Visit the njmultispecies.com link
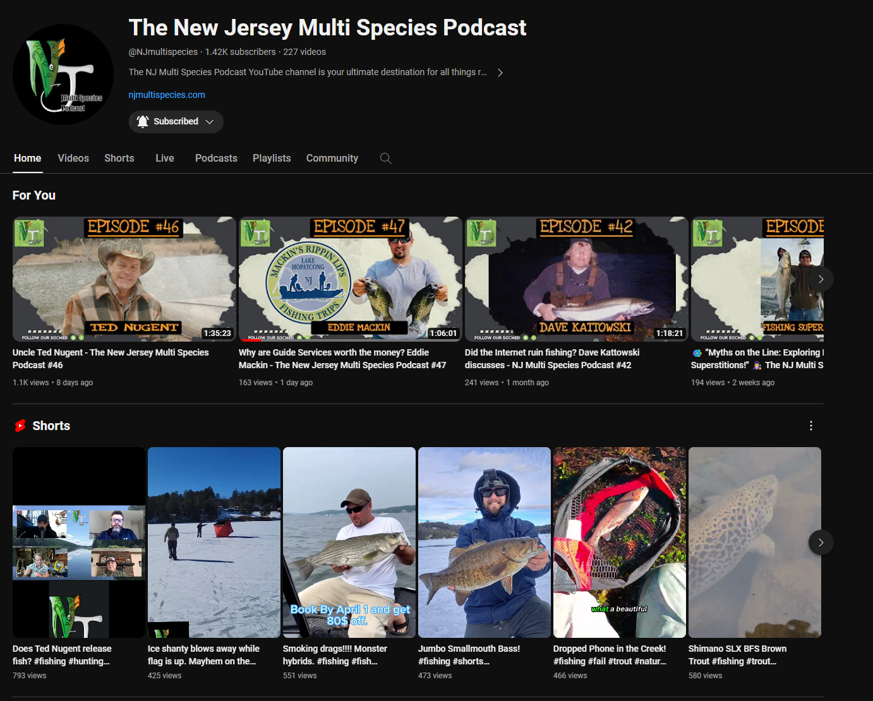This screenshot has height=701, width=873. click(167, 95)
